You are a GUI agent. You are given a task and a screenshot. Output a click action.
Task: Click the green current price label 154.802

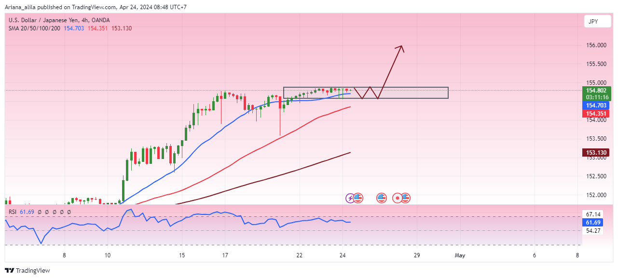(596, 90)
